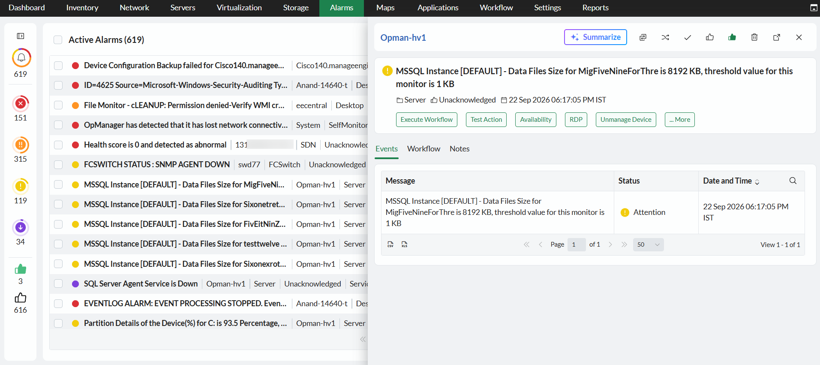Check the File Monitor cLEANUP alarm row
Image resolution: width=820 pixels, height=365 pixels.
coord(58,106)
